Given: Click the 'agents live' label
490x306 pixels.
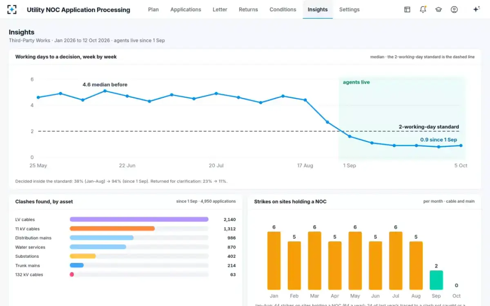Looking at the screenshot, I should (356, 82).
